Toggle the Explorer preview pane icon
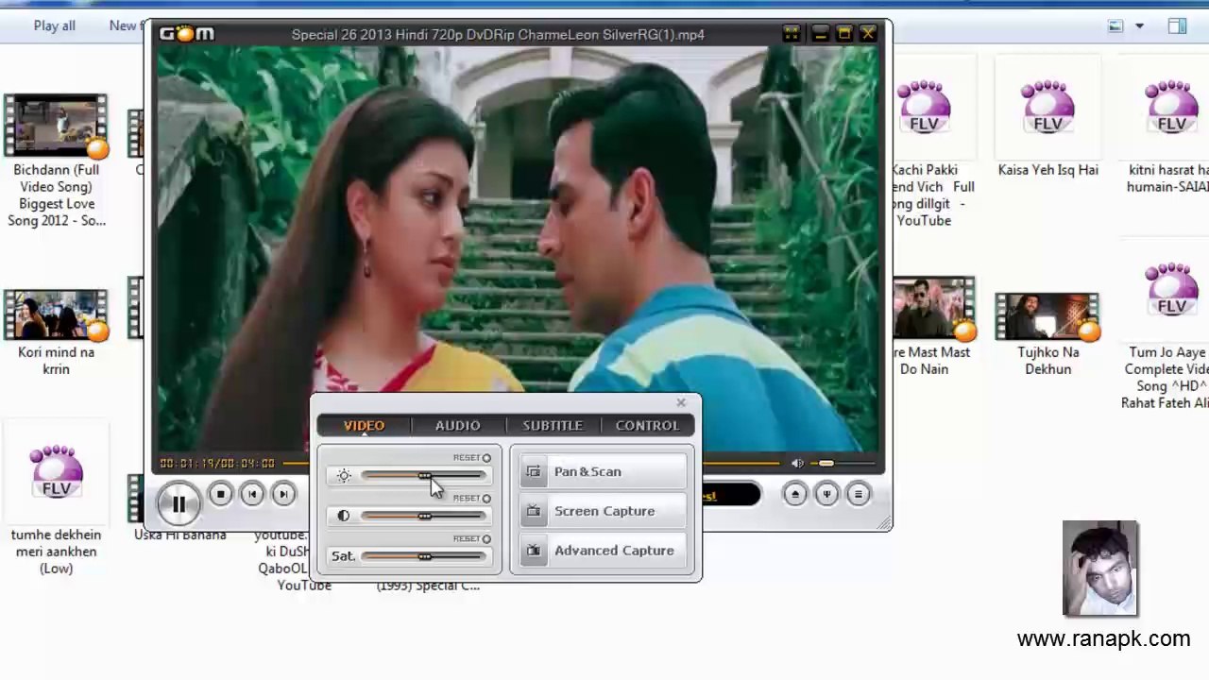This screenshot has width=1209, height=680. 1177,26
